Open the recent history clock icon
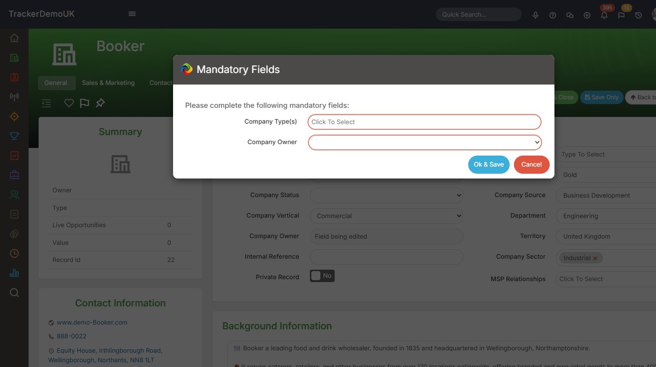 [638, 15]
